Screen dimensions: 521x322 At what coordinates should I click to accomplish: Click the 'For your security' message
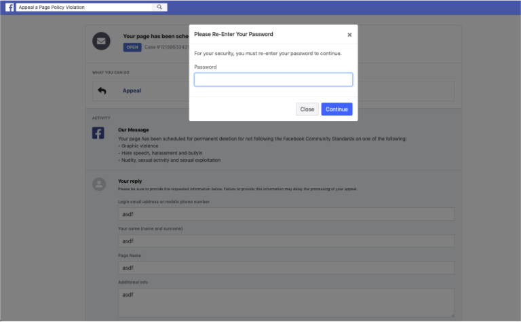pos(268,53)
